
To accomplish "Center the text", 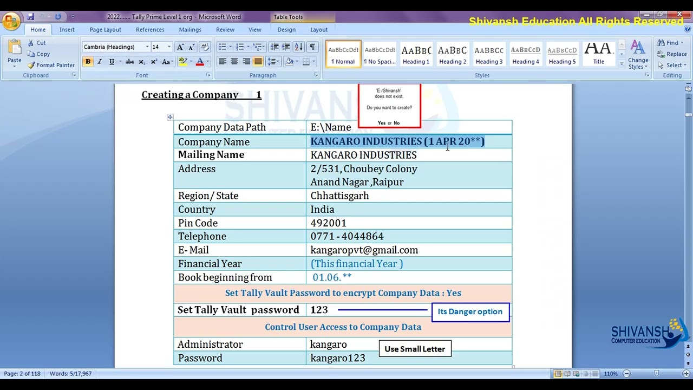I will click(234, 62).
